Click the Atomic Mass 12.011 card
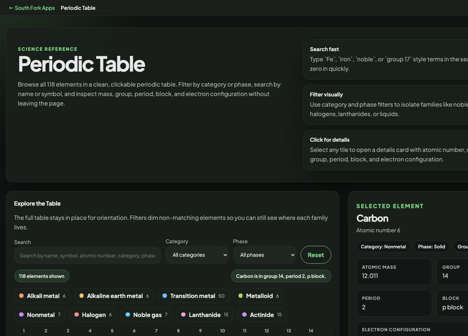This screenshot has width=468, height=336. click(x=394, y=272)
